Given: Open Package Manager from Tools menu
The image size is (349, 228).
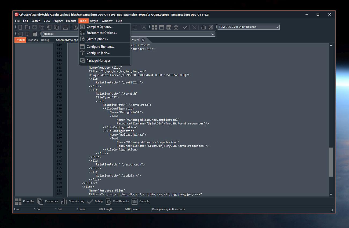Looking at the screenshot, I should coord(105,61).
